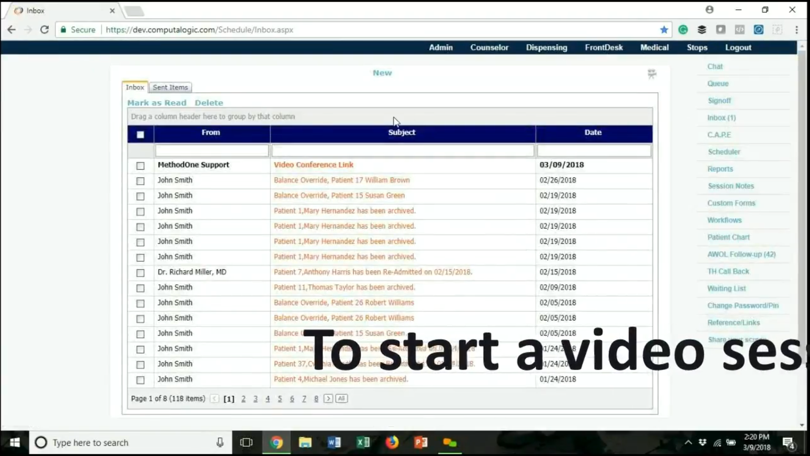Click the video camera icon above the inbox
810x456 pixels.
(651, 74)
